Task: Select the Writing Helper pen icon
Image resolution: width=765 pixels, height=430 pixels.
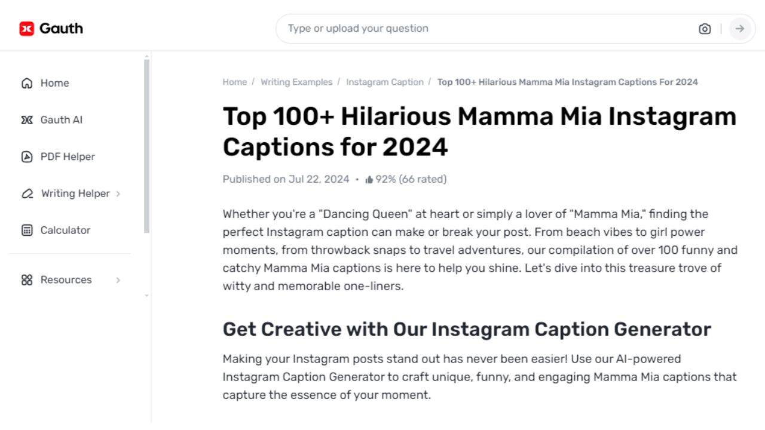Action: click(x=26, y=193)
